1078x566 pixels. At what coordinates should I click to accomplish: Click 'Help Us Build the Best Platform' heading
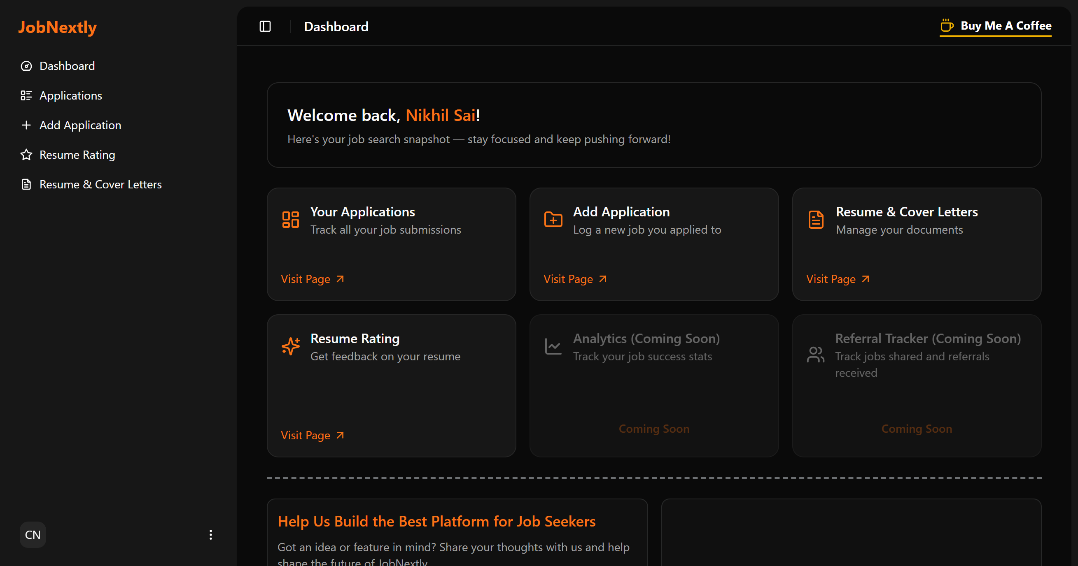[x=436, y=521]
